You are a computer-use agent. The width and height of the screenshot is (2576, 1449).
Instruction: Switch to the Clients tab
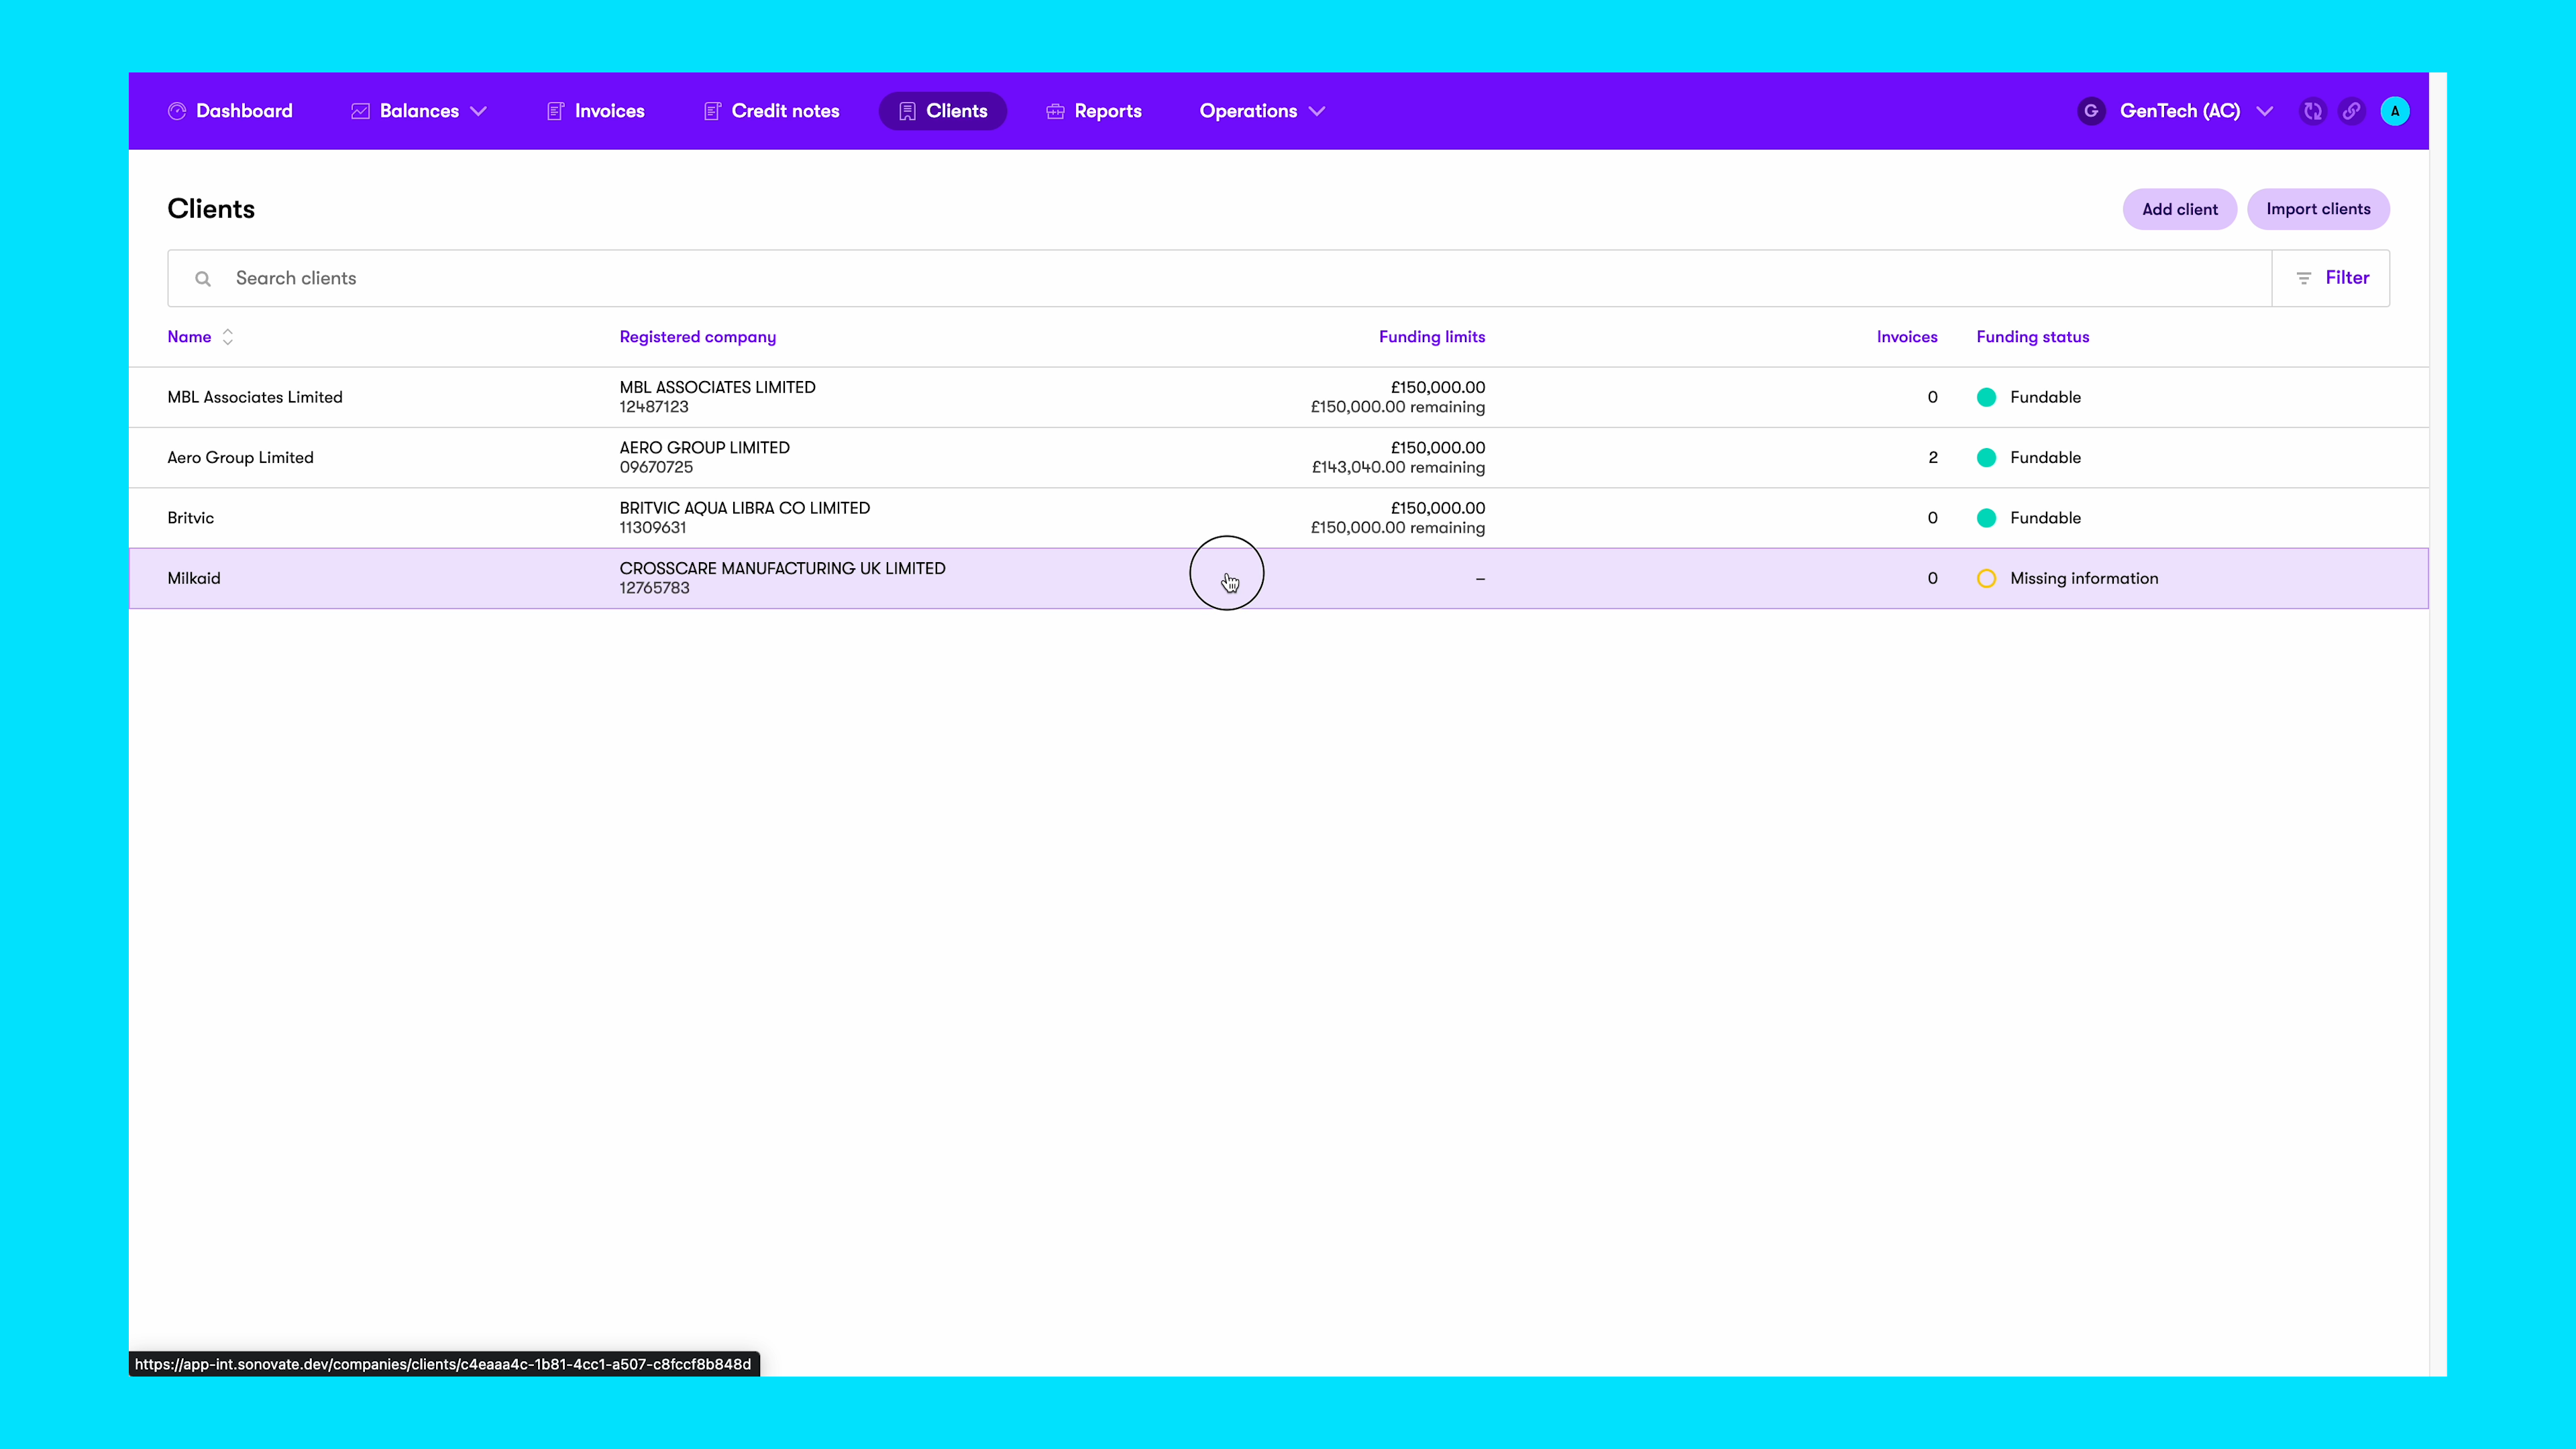pos(942,111)
